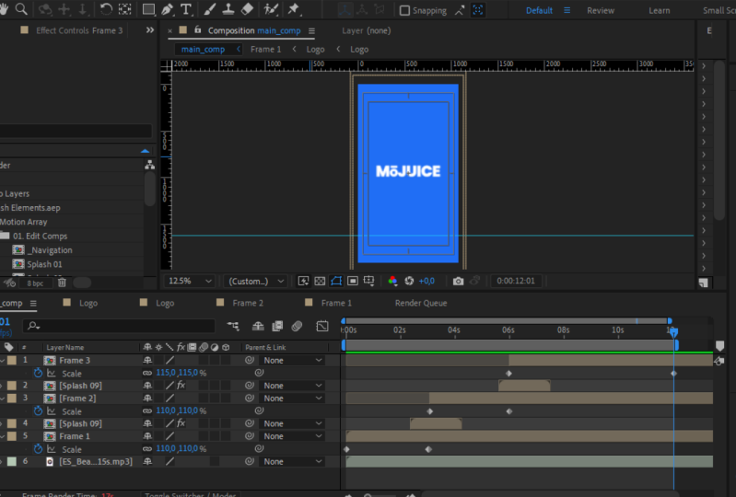Viewport: 736px width, 497px height.
Task: Toggle Mask and Shape Path visibility
Action: (x=336, y=281)
